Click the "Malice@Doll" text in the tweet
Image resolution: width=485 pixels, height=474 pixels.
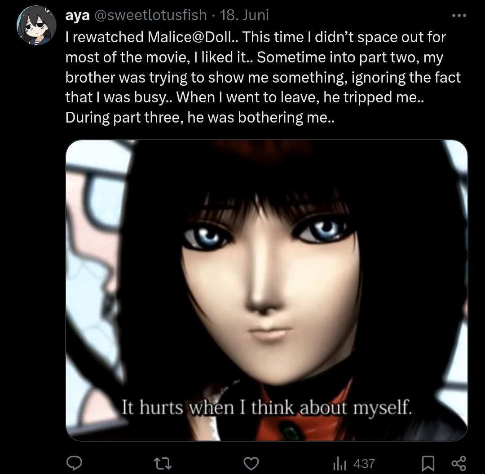[189, 37]
